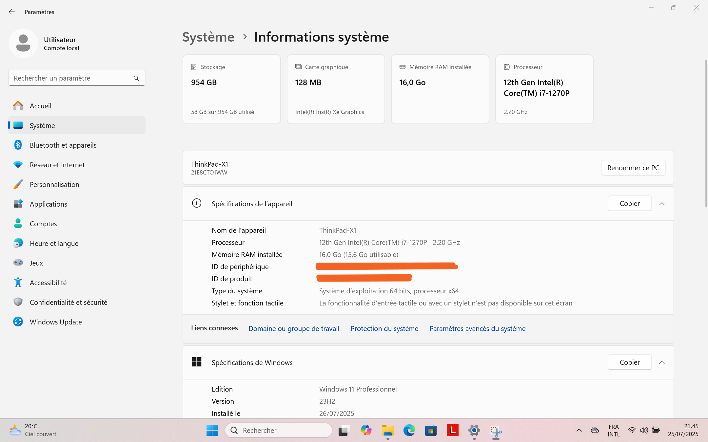Click the Copilot icon in taskbar

(x=366, y=430)
